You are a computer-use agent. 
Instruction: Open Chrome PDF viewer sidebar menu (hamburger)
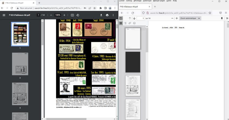[4, 15]
